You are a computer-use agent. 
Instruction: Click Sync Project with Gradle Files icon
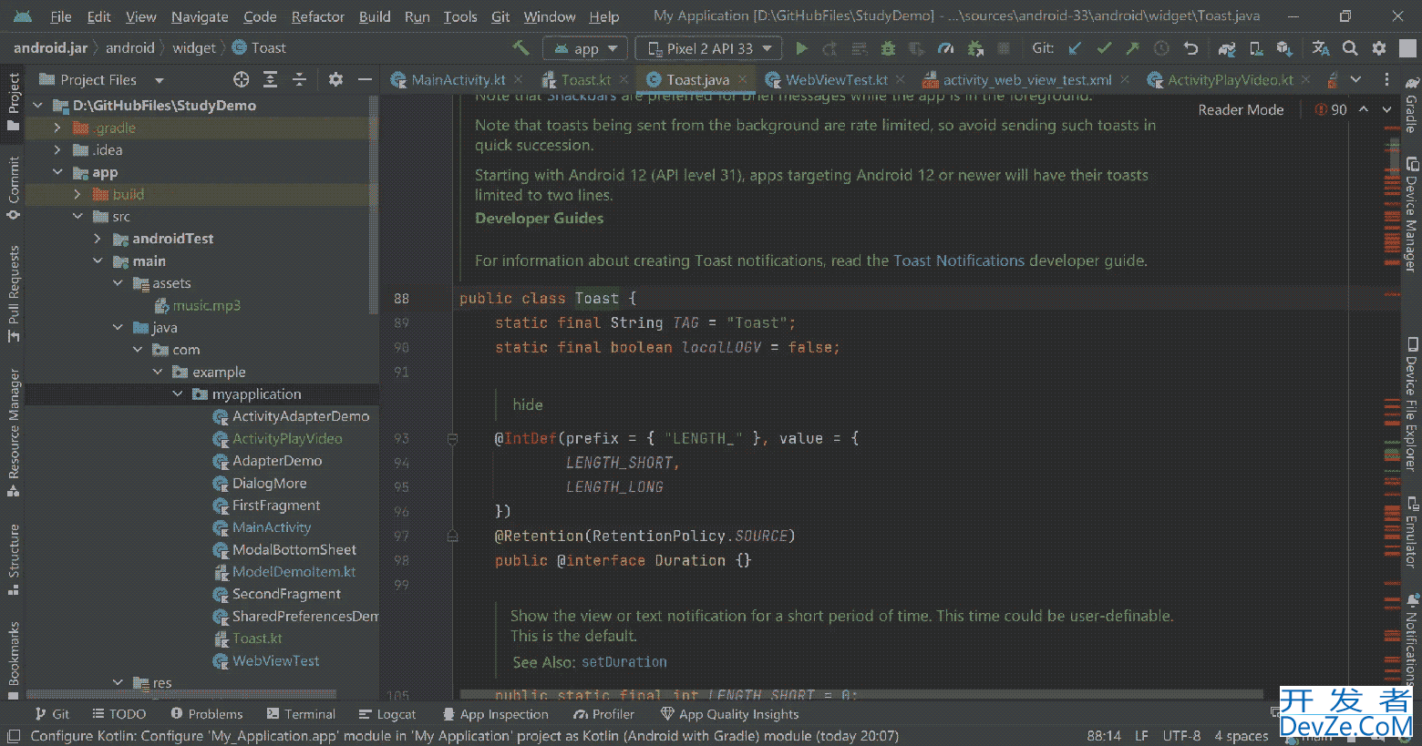[1227, 48]
